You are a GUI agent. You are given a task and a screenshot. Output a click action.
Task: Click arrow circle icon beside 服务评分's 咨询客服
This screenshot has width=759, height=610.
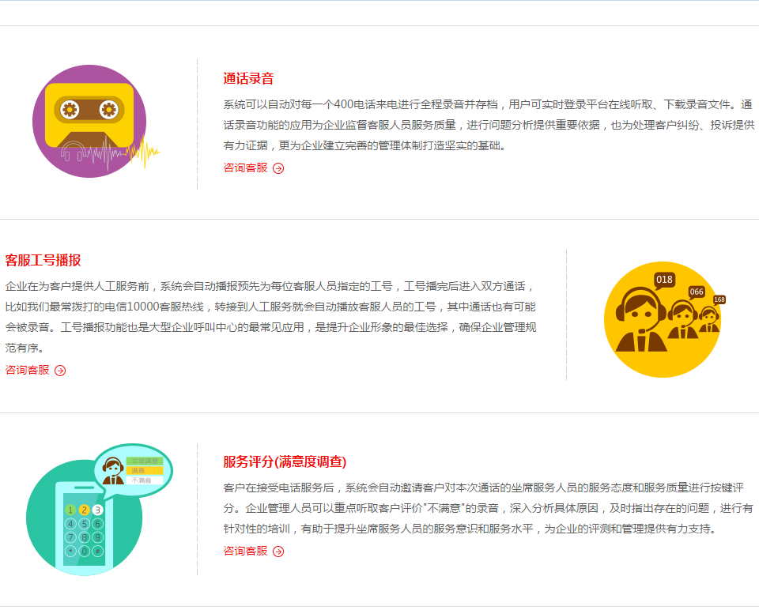tap(278, 552)
